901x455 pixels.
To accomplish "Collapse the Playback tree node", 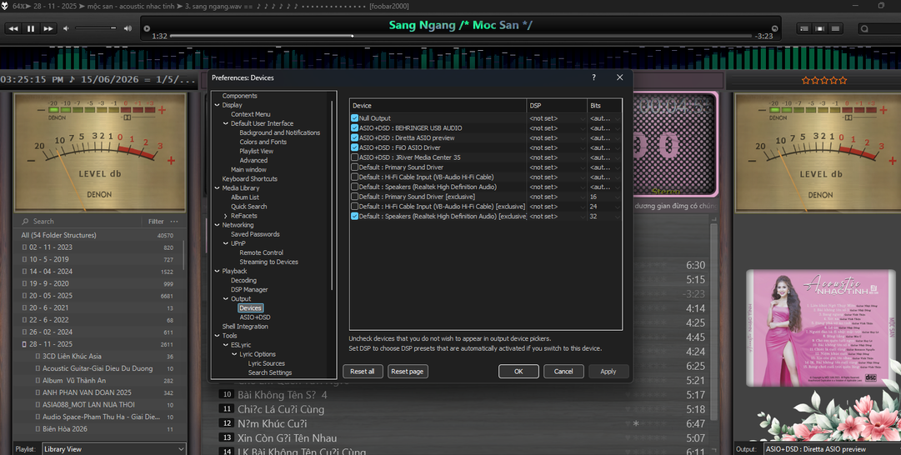I will tap(218, 271).
